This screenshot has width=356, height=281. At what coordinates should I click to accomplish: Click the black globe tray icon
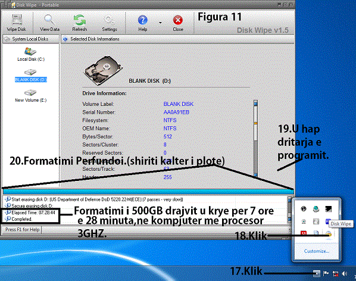click(x=304, y=208)
